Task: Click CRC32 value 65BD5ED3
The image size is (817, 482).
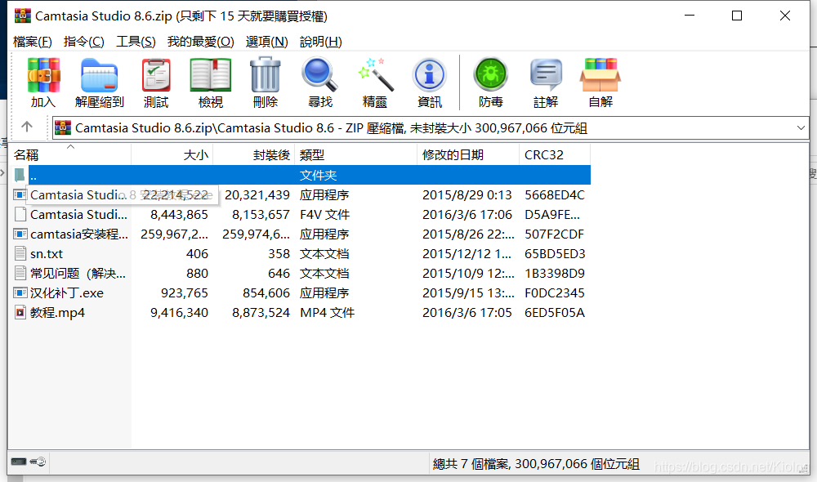Action: (x=555, y=254)
